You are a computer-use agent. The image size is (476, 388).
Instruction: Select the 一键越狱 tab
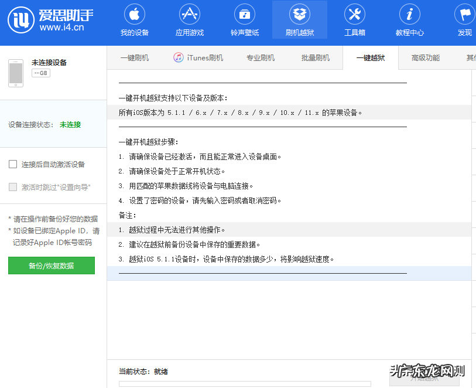(370, 57)
